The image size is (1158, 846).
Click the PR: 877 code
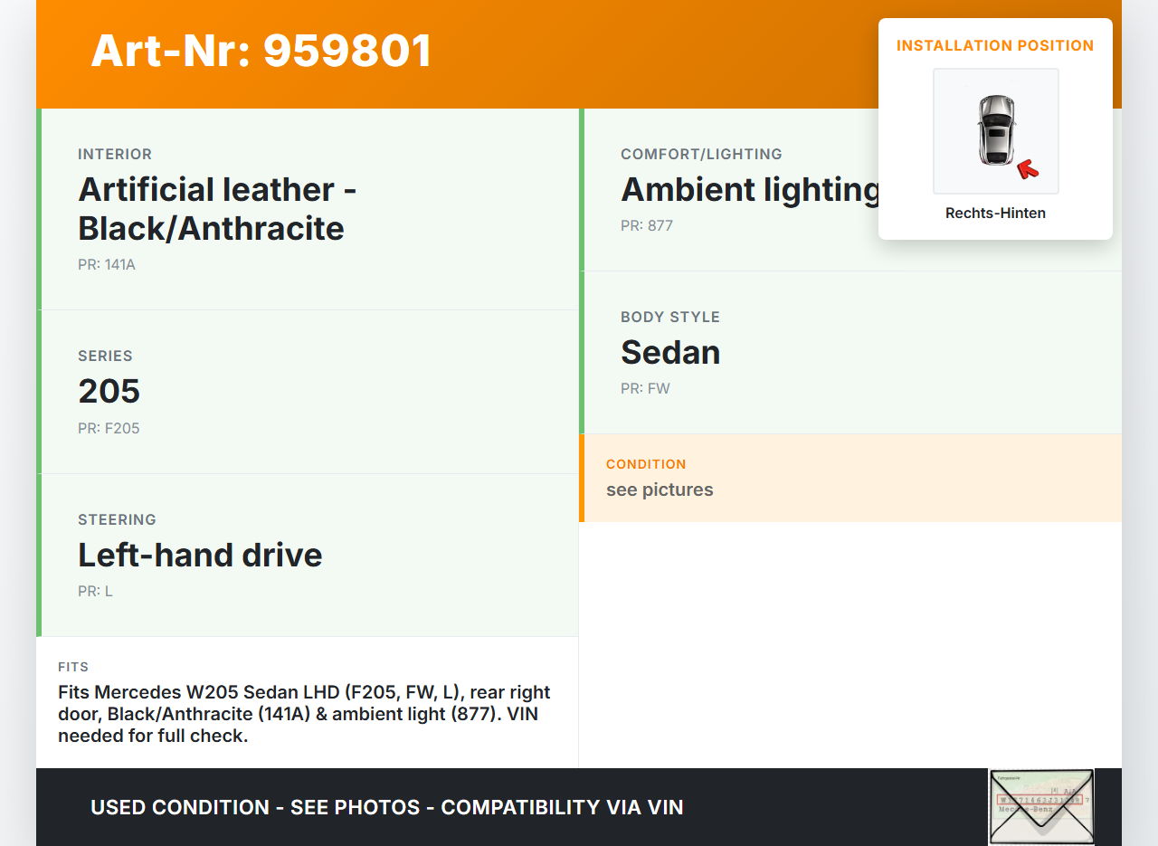[647, 226]
